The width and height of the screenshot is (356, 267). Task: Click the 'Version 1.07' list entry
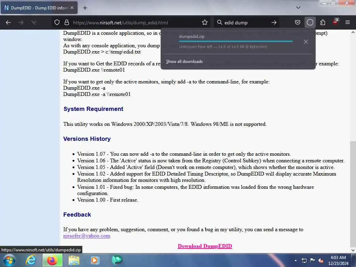pyautogui.click(x=184, y=154)
